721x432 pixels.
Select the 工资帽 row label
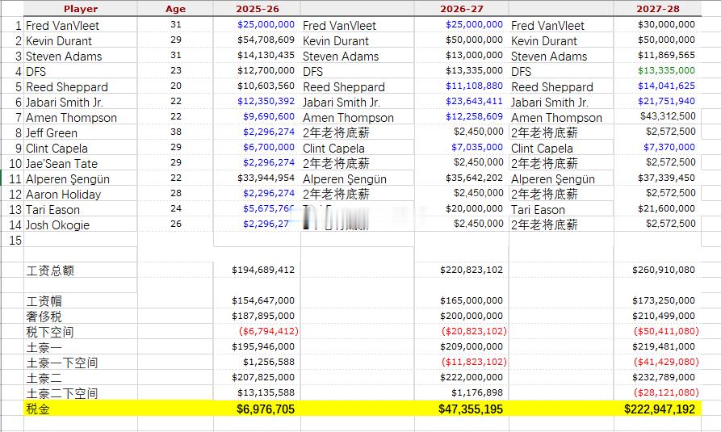pyautogui.click(x=44, y=301)
